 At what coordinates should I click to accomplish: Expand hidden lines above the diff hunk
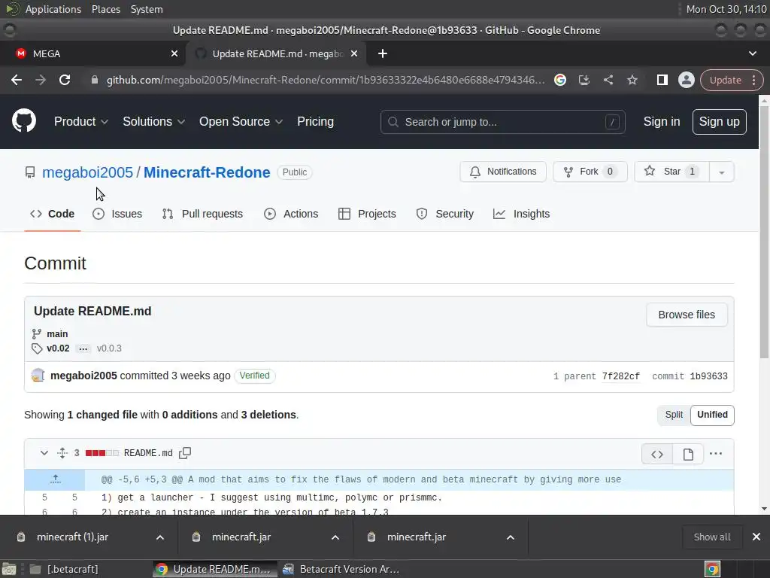pyautogui.click(x=55, y=479)
